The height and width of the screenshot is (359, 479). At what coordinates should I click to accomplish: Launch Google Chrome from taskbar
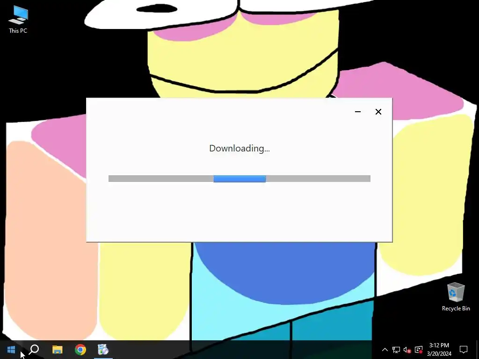80,350
